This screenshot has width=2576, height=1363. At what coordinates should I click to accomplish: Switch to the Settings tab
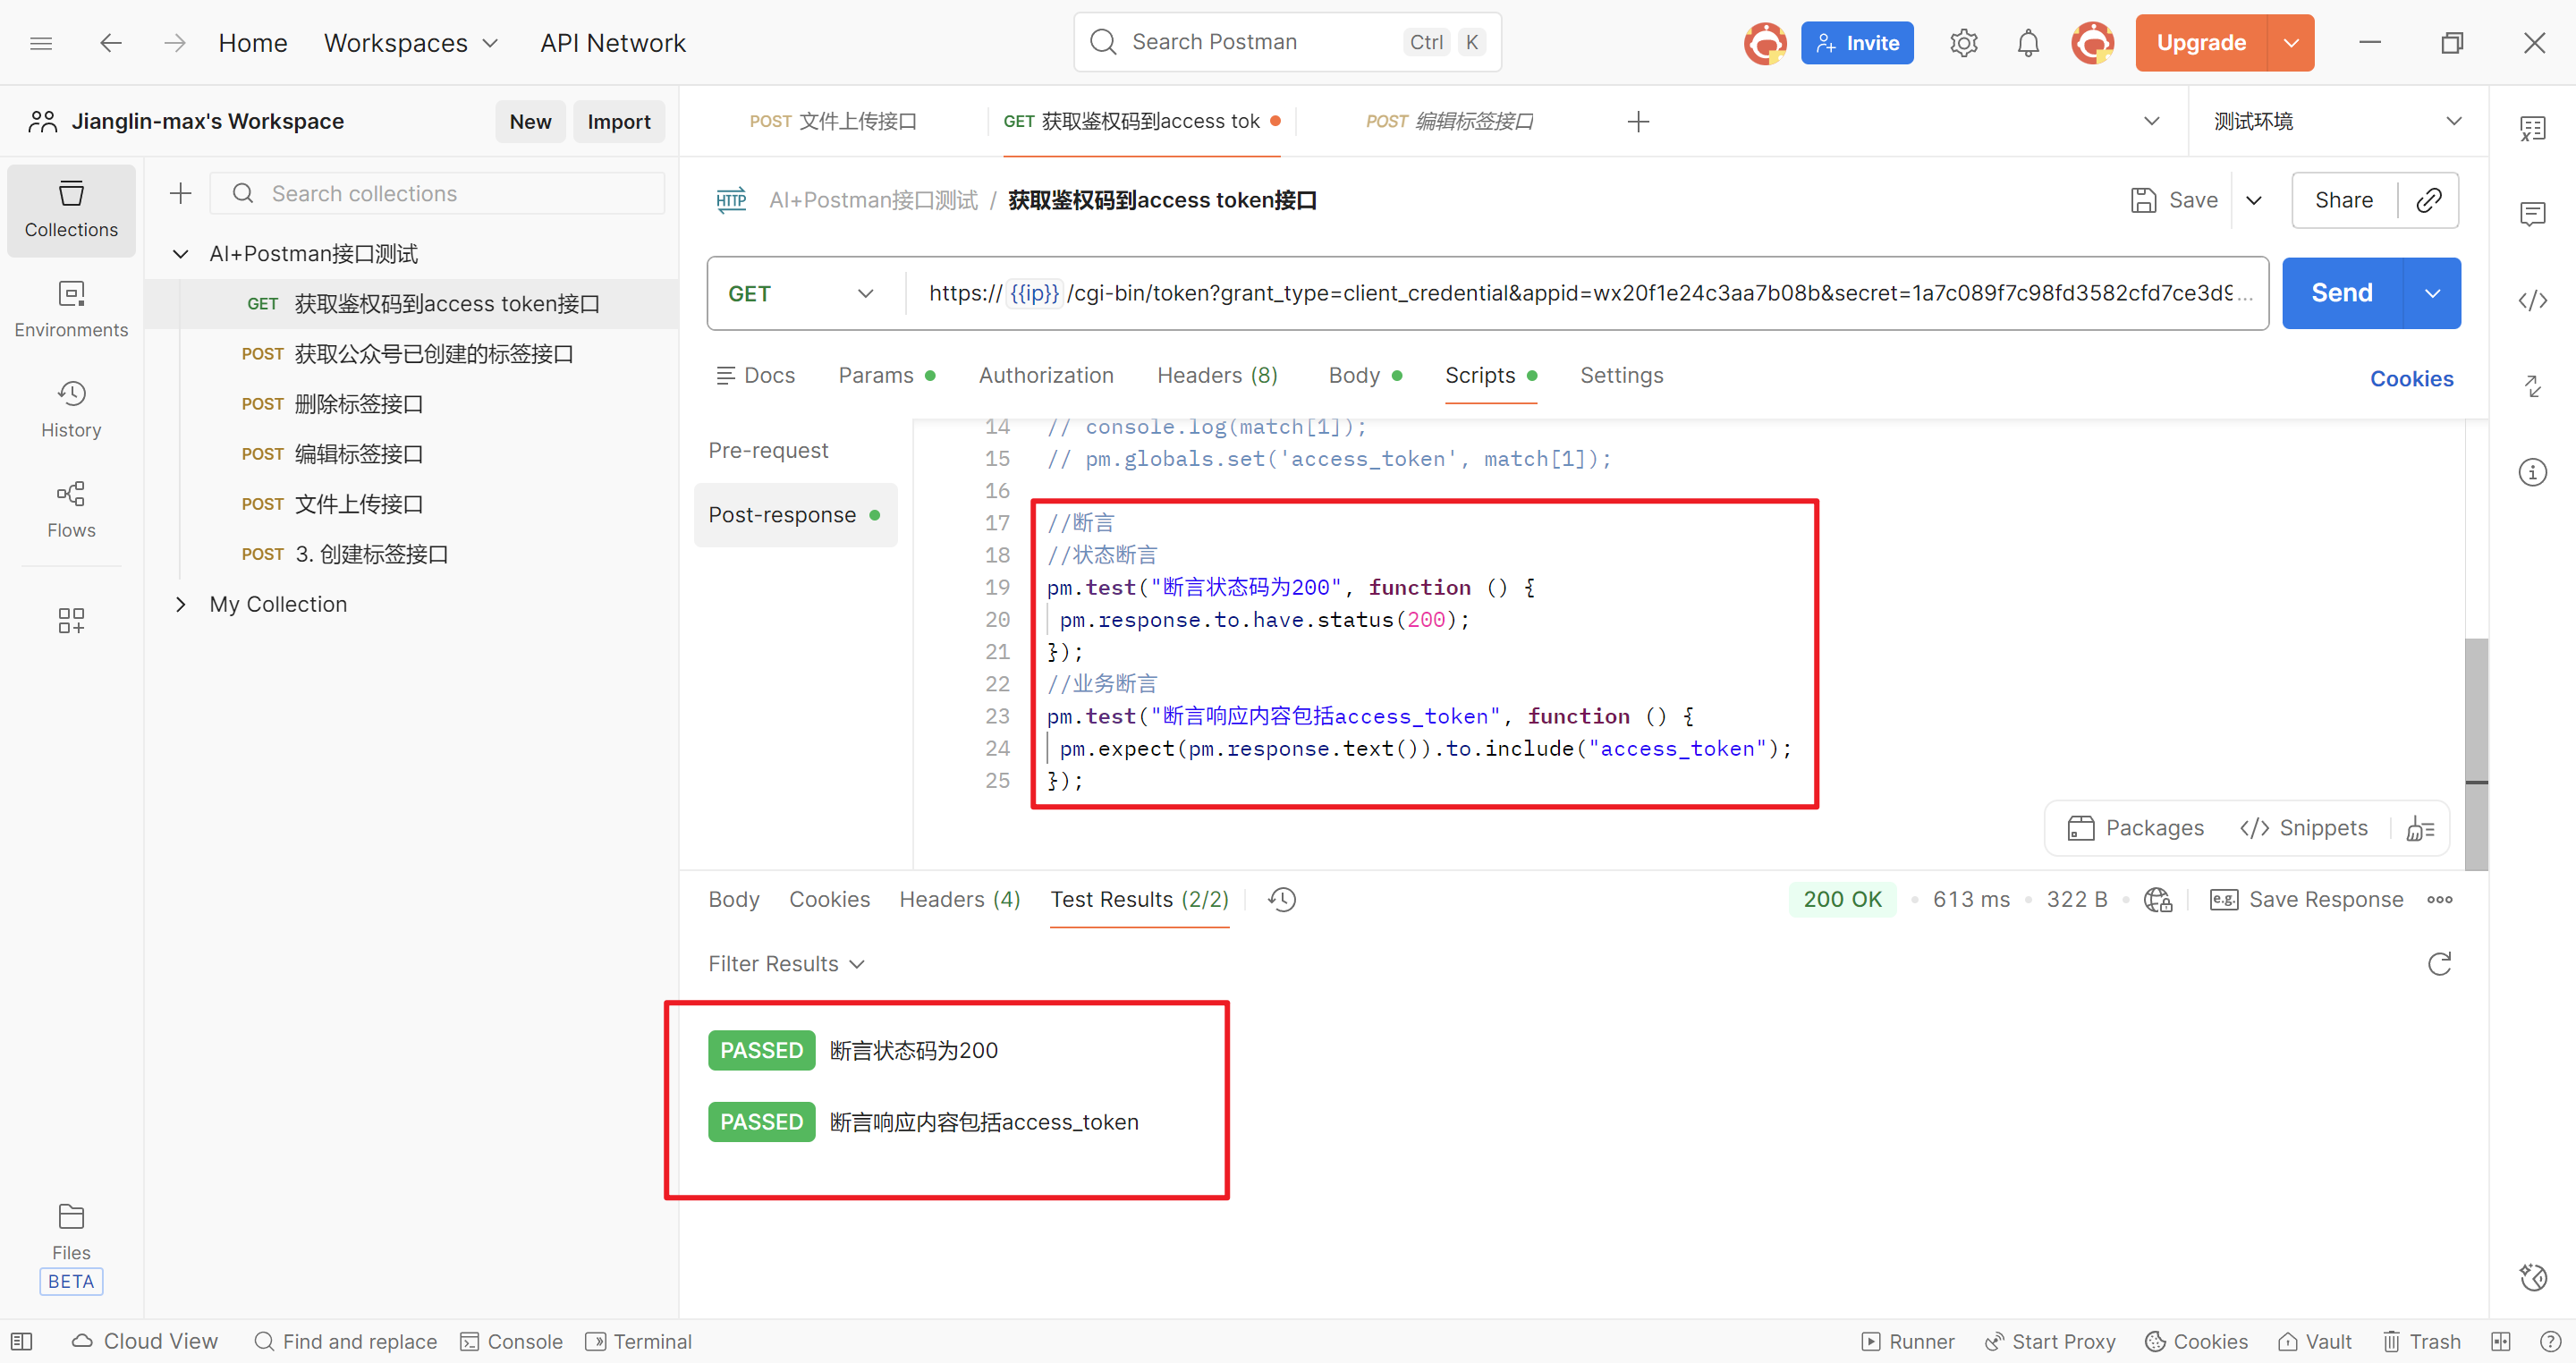(1621, 375)
